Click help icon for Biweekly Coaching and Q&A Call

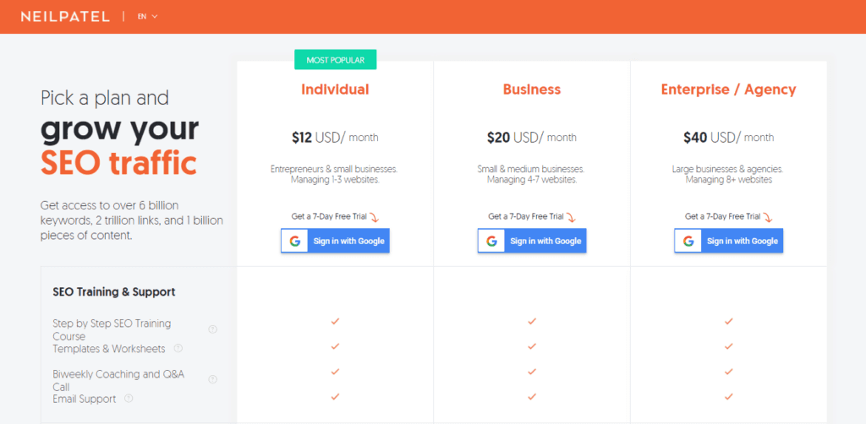click(x=212, y=379)
